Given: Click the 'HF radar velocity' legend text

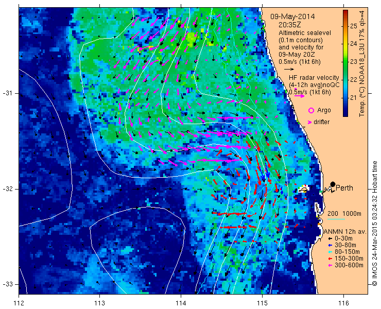Looking at the screenshot, I should [x=314, y=78].
